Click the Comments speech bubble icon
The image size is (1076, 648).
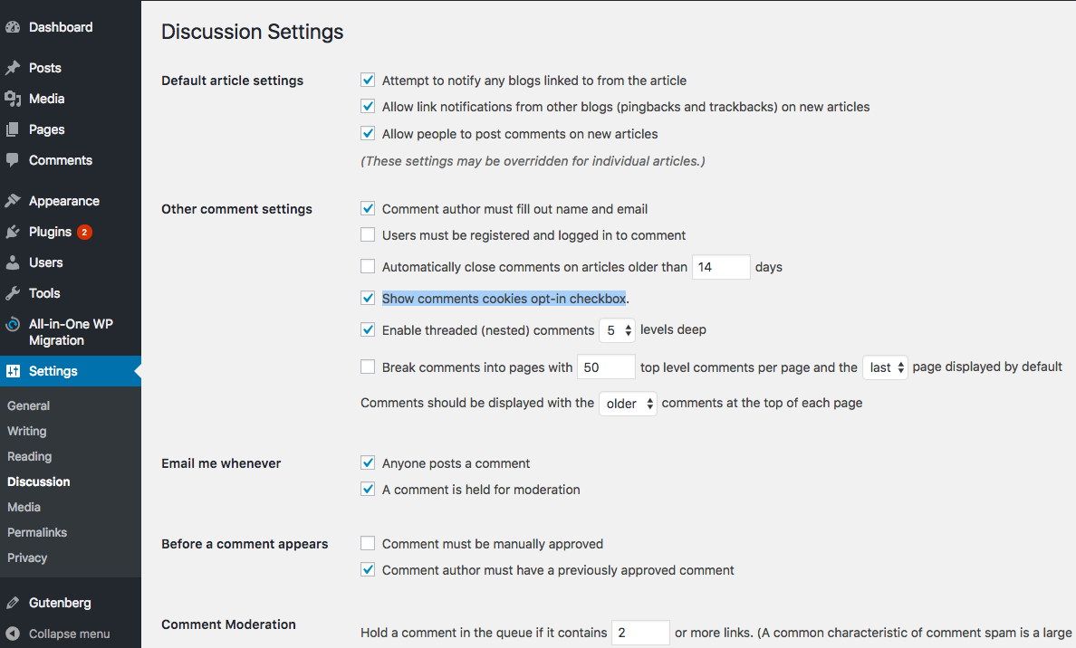click(x=13, y=160)
